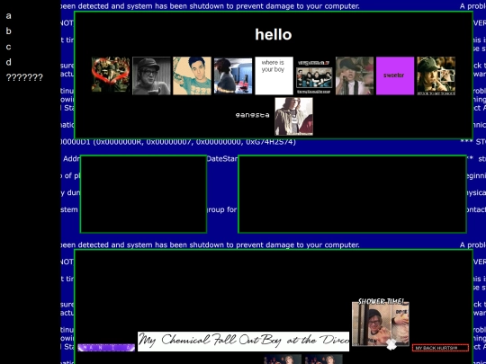
Task: Click the singer with suspenders icon
Action: [355, 75]
